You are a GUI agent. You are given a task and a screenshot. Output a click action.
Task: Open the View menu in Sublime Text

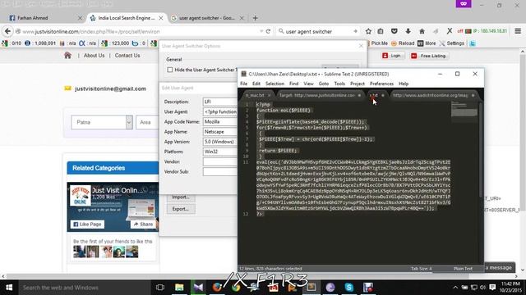tap(309, 84)
